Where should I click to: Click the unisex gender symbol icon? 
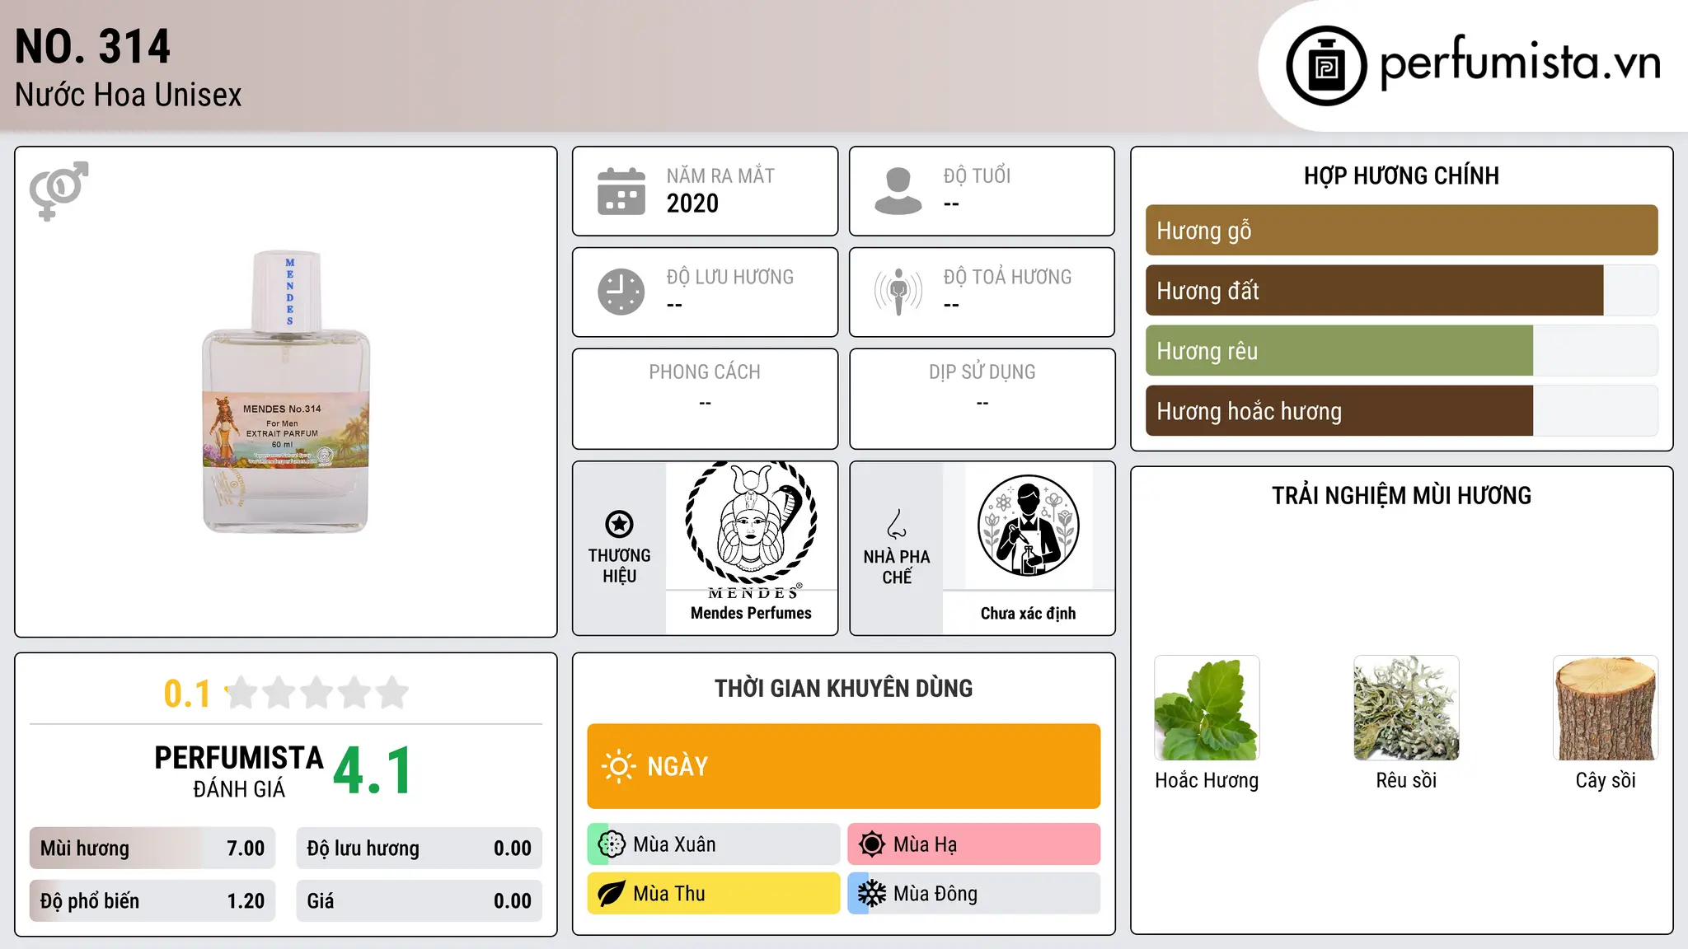point(59,190)
